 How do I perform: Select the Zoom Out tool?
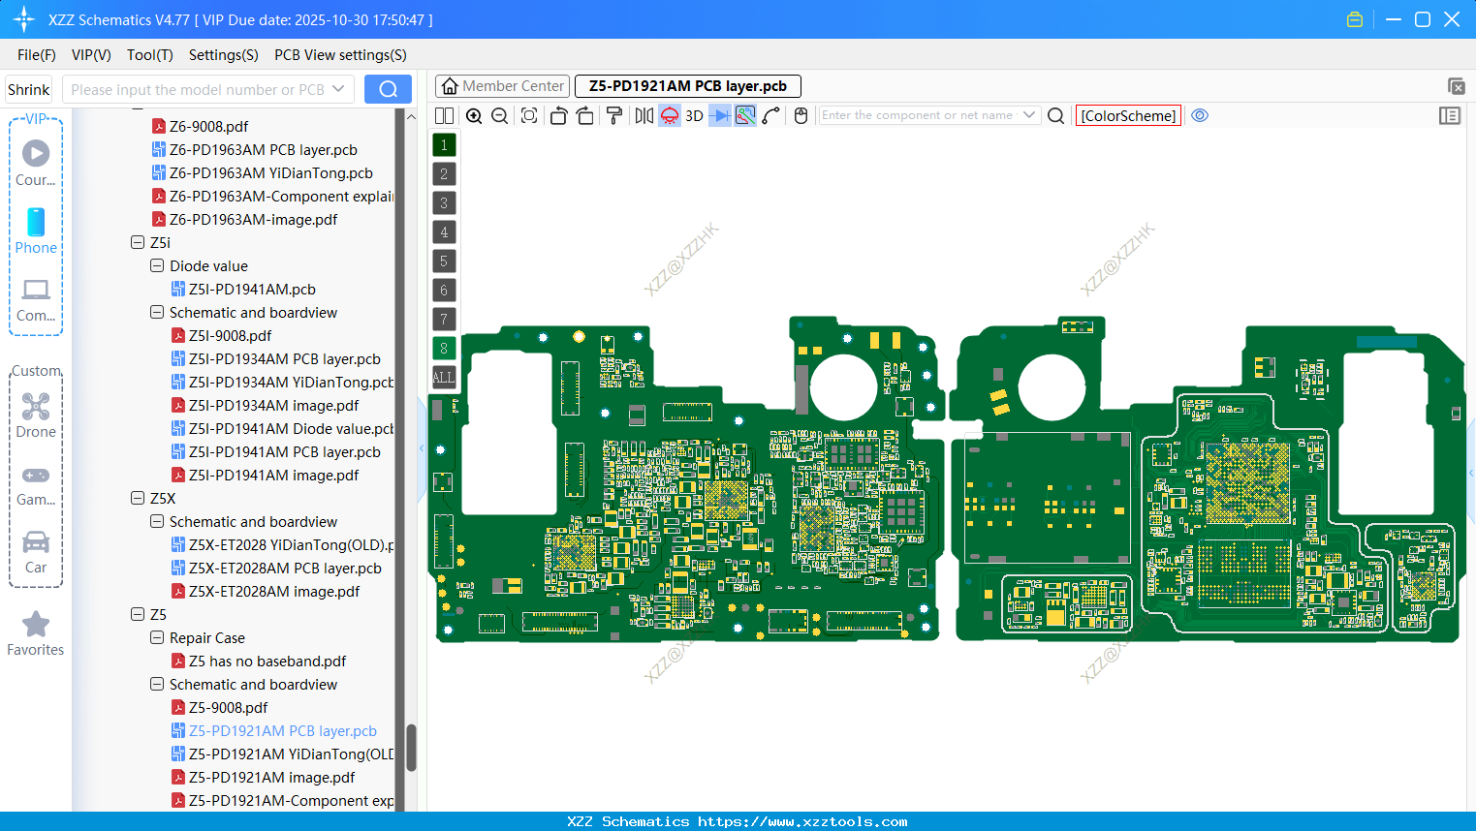pos(499,115)
